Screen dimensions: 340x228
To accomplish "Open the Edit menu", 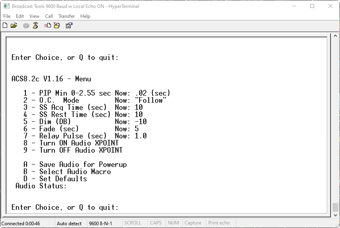I will pos(20,16).
